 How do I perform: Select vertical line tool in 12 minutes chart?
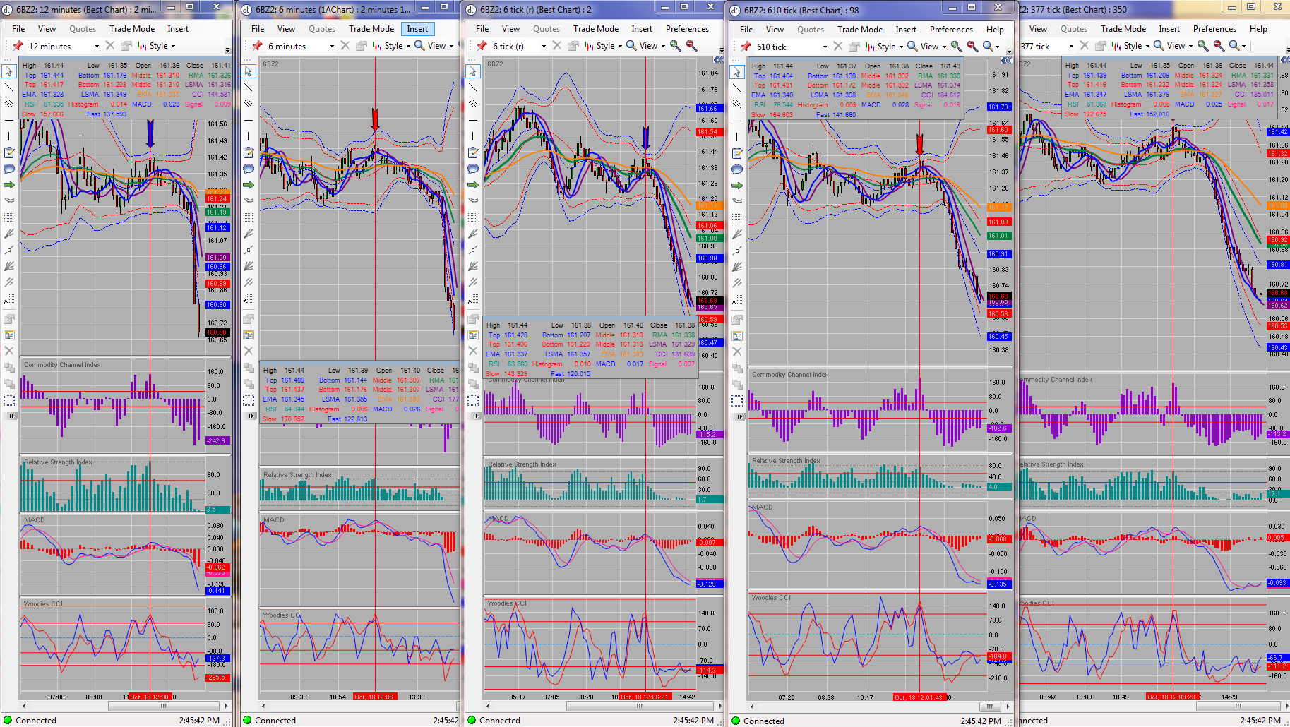tap(9, 136)
